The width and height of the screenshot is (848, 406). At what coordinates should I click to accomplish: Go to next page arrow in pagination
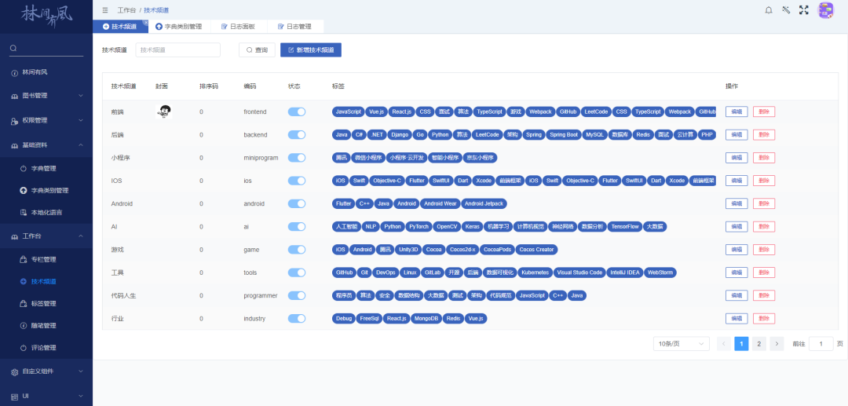pos(777,344)
